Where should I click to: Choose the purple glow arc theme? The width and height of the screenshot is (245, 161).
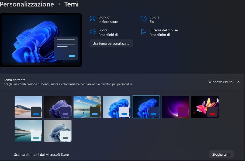coord(175,107)
